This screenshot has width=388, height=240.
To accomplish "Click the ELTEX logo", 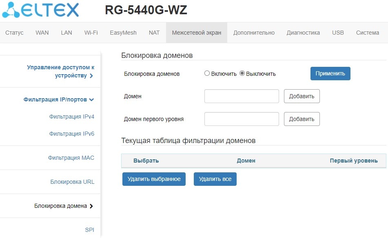I will pos(41,10).
